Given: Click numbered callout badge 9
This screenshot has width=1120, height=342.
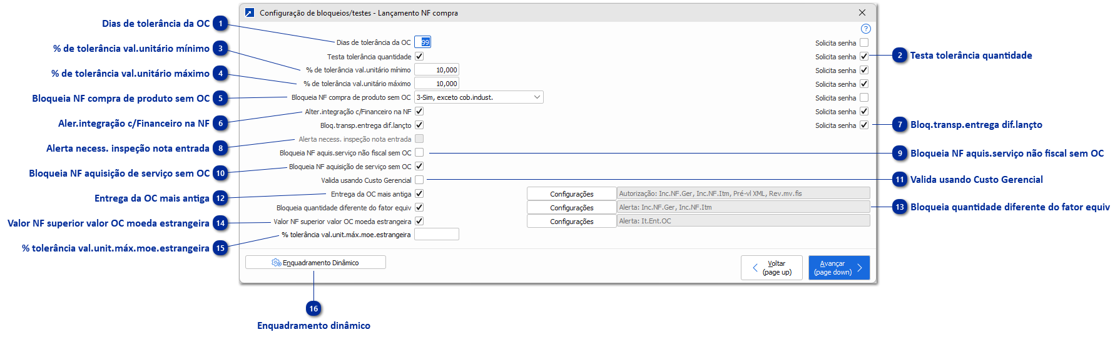Looking at the screenshot, I should tap(900, 154).
